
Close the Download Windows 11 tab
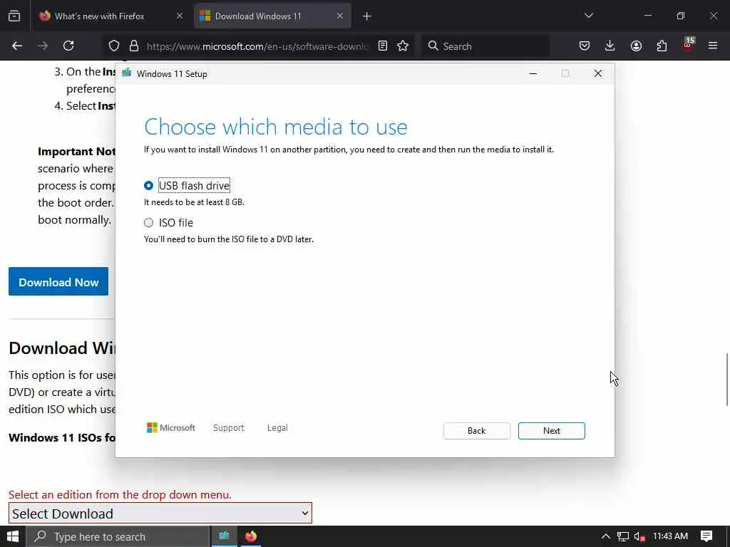click(340, 16)
